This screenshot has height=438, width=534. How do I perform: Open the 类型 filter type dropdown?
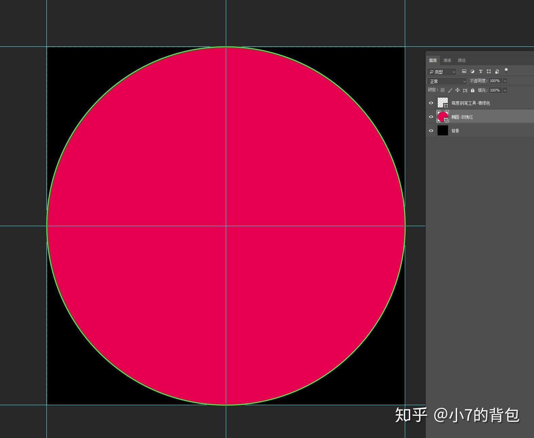(442, 72)
